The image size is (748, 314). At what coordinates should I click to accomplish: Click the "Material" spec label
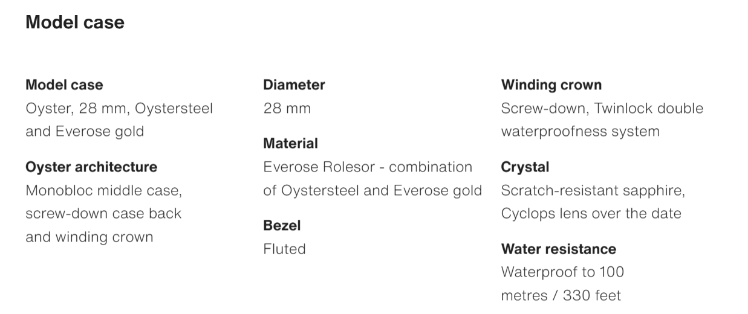coord(290,144)
